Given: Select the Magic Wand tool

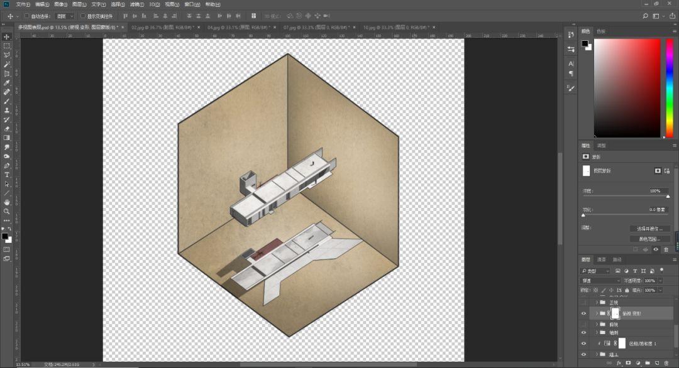Looking at the screenshot, I should tap(6, 65).
